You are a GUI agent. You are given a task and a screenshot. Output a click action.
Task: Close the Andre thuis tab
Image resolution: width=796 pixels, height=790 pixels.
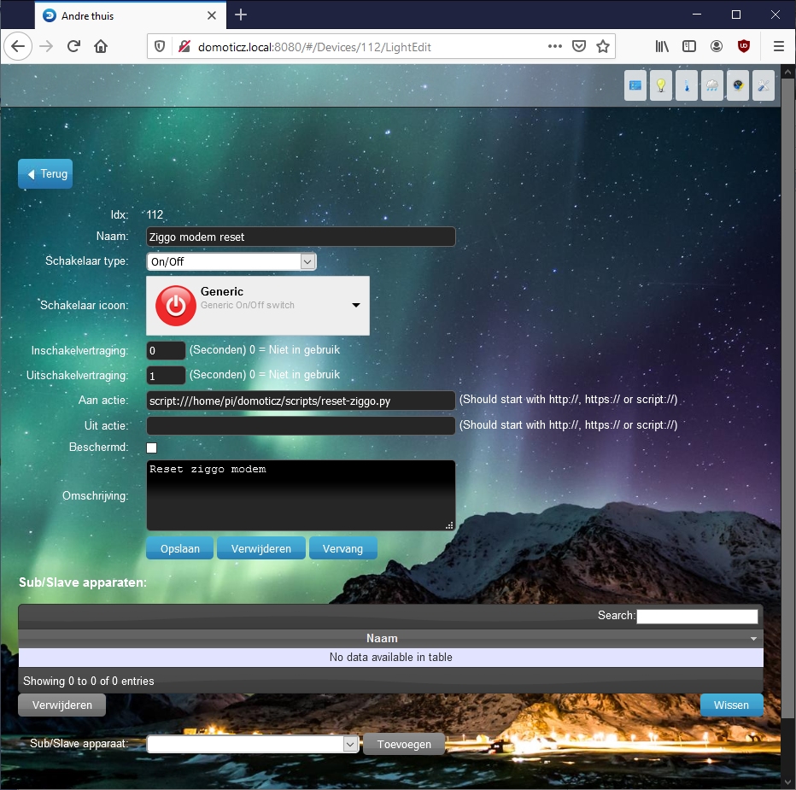pos(212,15)
